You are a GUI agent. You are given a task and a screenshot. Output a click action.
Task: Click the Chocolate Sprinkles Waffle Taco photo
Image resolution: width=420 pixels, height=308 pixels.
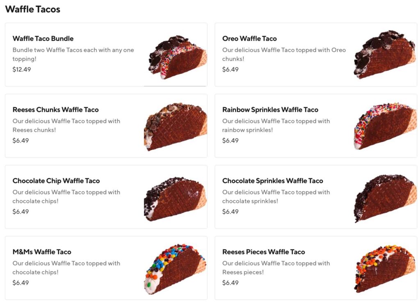pos(384,196)
